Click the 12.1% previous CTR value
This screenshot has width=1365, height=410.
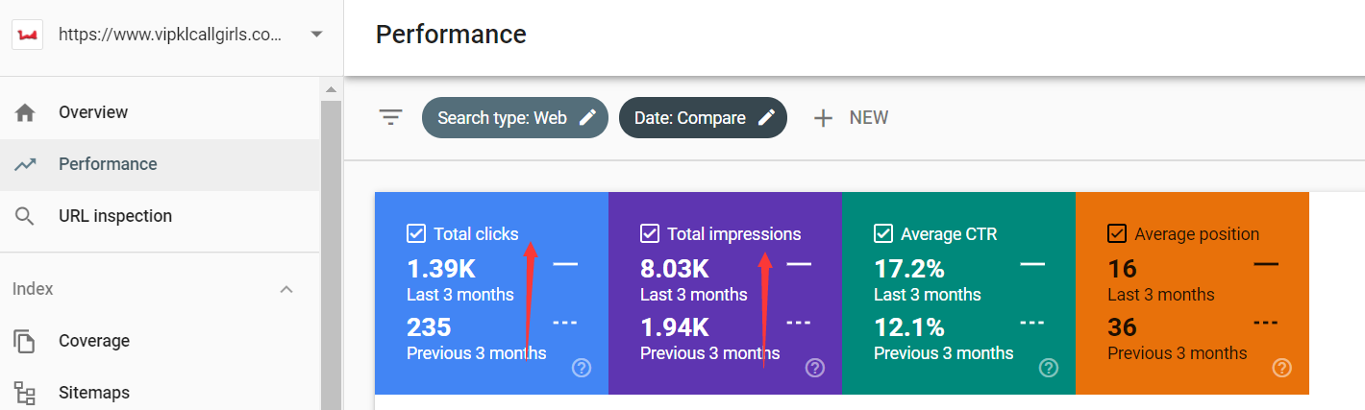pos(909,327)
